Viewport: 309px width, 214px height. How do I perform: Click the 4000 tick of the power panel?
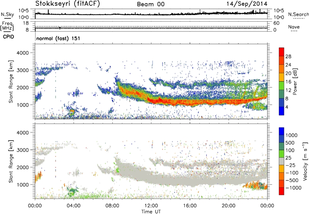(x=23, y=53)
